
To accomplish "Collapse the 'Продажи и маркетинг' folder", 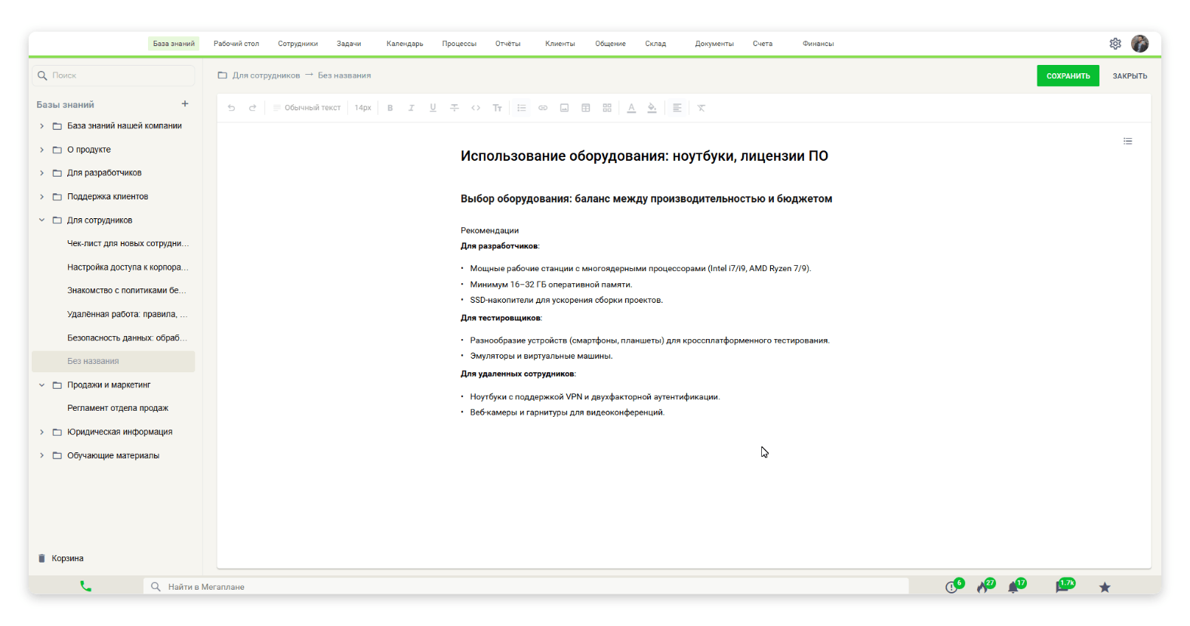I will pyautogui.click(x=42, y=385).
